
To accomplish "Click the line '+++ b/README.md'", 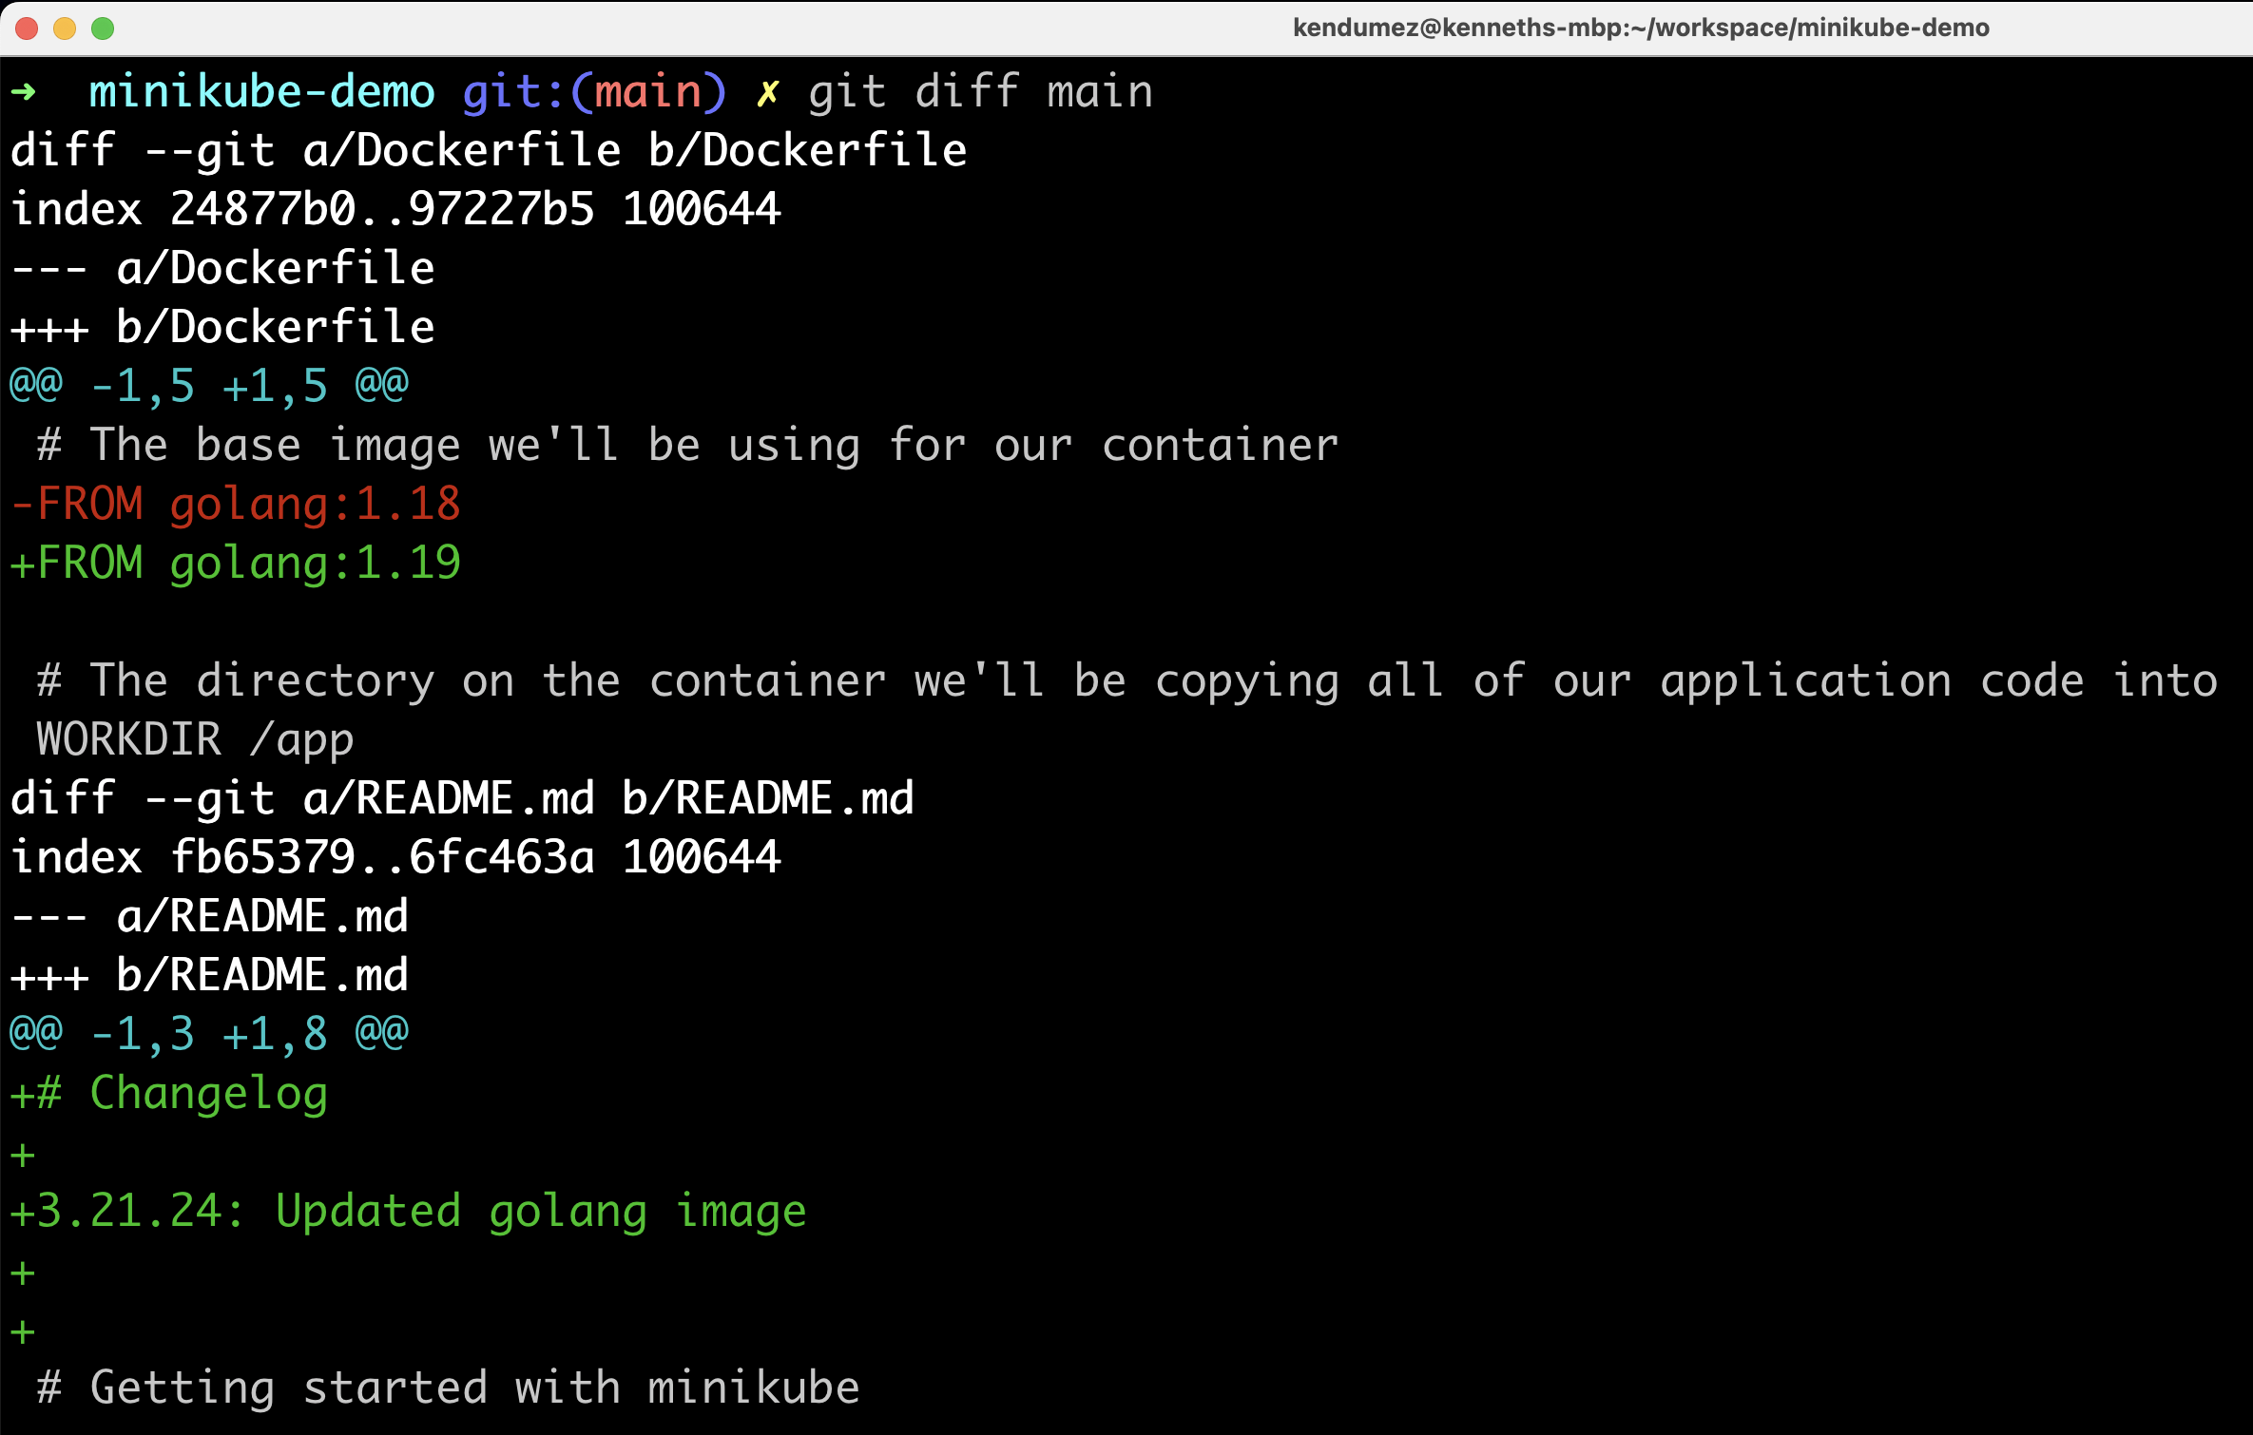I will [207, 974].
